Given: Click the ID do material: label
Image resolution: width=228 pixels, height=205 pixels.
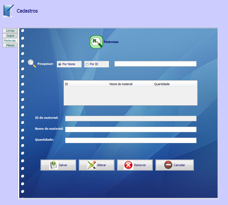Looking at the screenshot, I should point(47,118).
